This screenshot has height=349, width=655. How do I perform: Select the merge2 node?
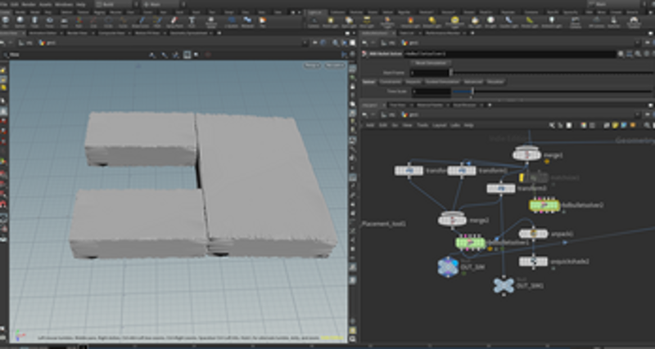tap(452, 218)
